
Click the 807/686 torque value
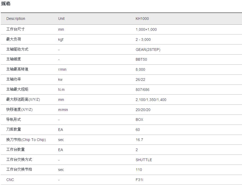(x=143, y=90)
